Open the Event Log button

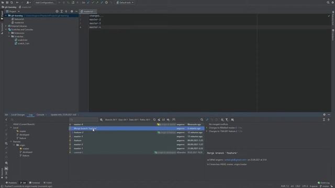coord(323,183)
